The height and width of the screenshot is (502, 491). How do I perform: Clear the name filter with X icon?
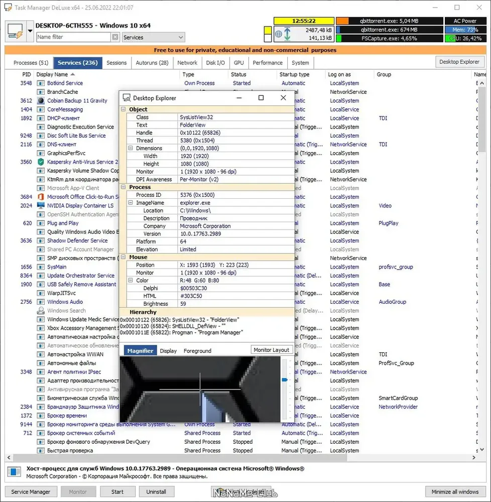(x=115, y=37)
